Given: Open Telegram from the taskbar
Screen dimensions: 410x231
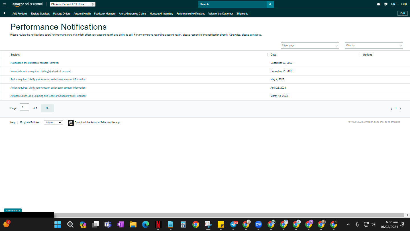Looking at the screenshot, I should [234, 224].
